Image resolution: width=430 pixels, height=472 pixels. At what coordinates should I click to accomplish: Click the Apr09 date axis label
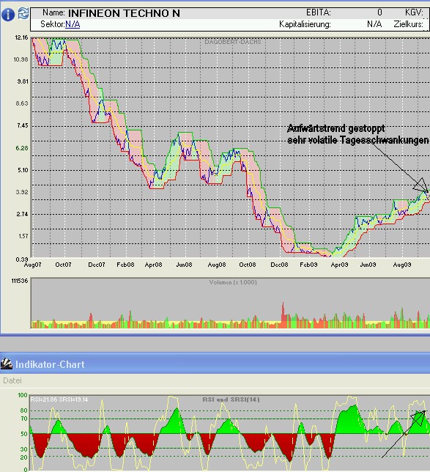[x=339, y=265]
